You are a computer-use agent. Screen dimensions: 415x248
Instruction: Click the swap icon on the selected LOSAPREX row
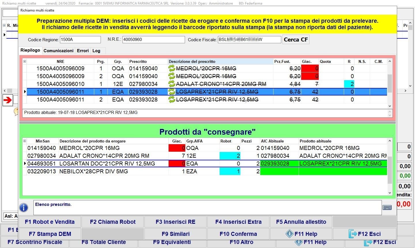(172, 92)
